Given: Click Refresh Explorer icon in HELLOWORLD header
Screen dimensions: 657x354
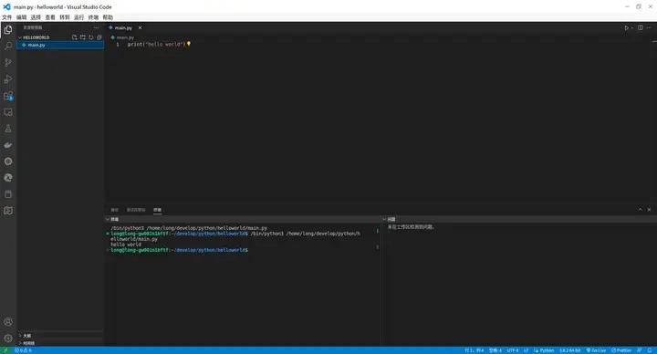Looking at the screenshot, I should (90, 37).
